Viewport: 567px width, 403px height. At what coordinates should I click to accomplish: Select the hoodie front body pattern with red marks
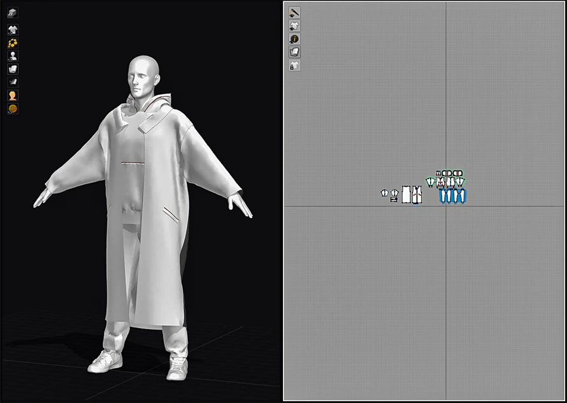pos(440,183)
